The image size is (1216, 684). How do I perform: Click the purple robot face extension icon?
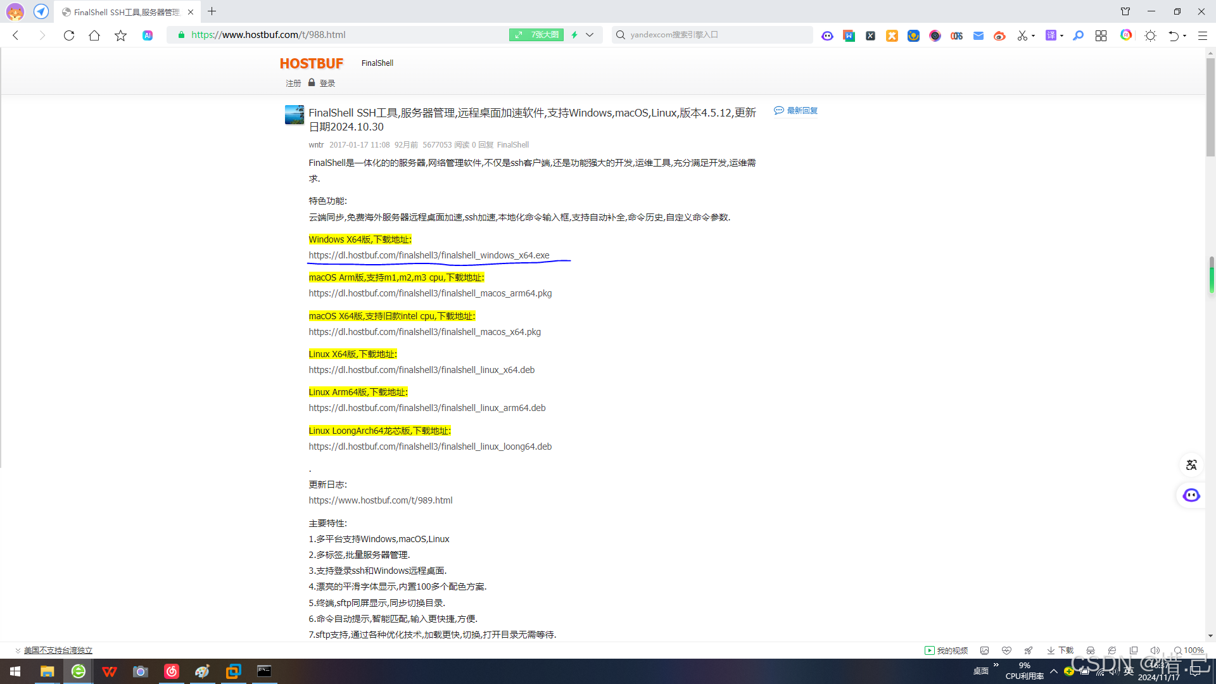827,35
